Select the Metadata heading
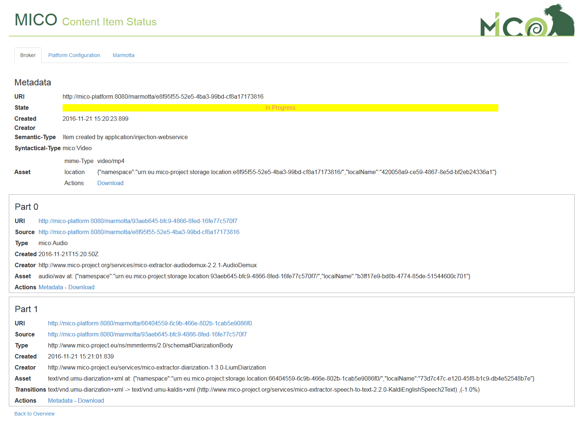The image size is (586, 424). 33,82
